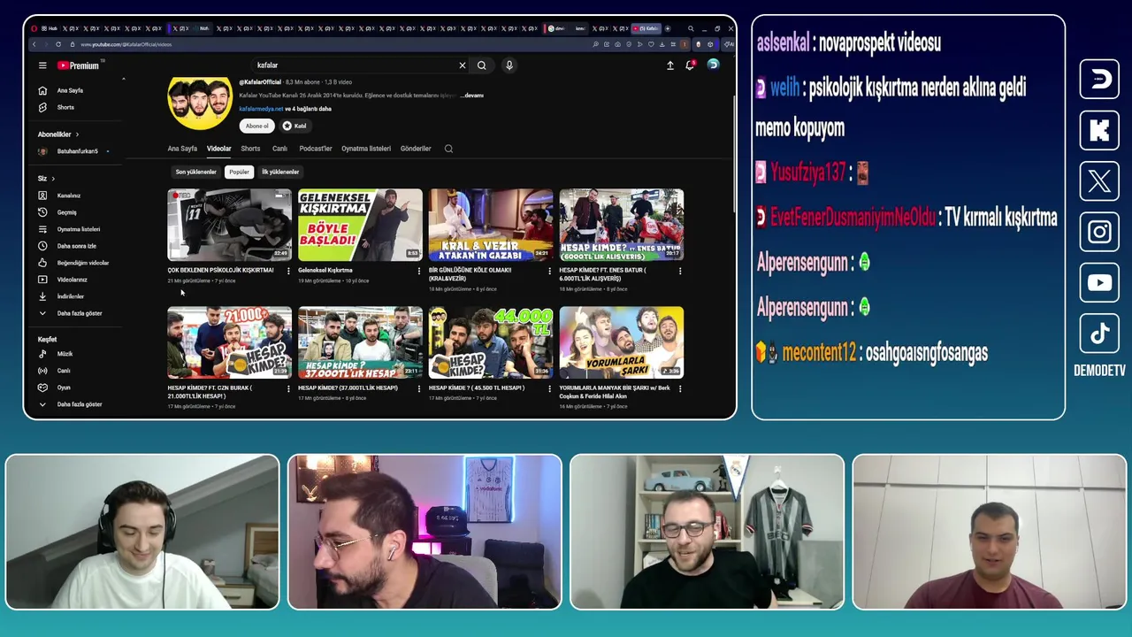Expand channel description with ...devamı
The height and width of the screenshot is (637, 1132).
(x=472, y=96)
